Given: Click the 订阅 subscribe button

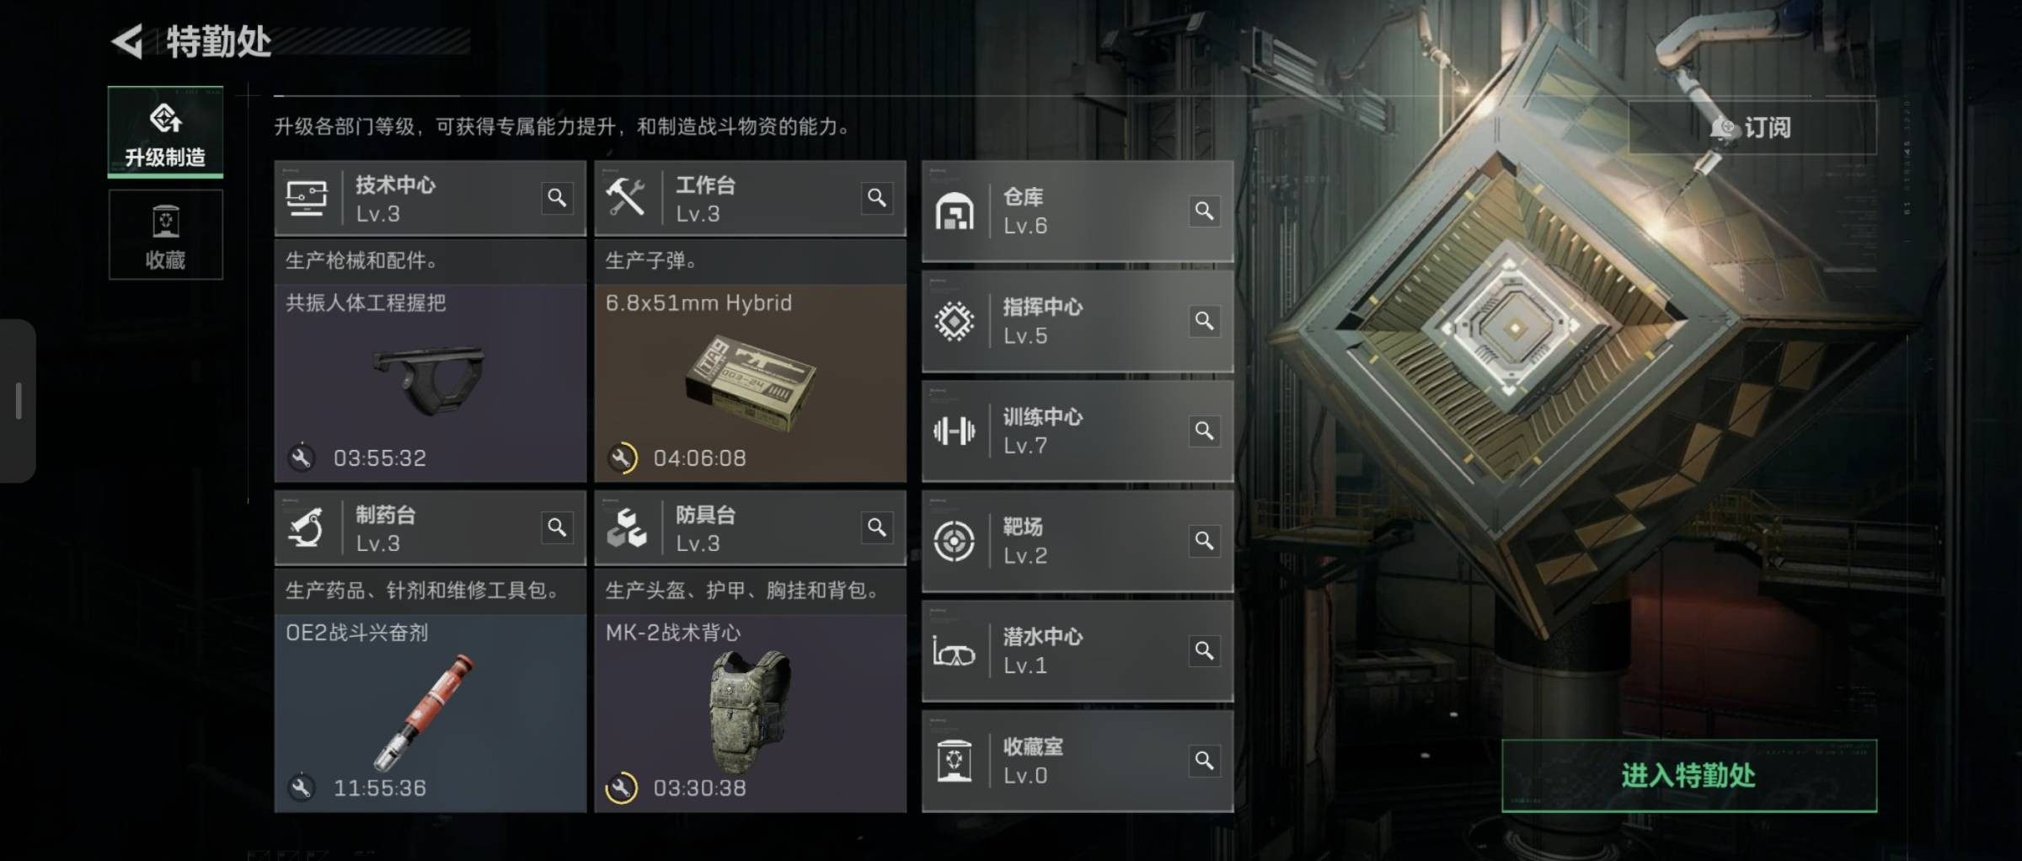Looking at the screenshot, I should [1752, 127].
